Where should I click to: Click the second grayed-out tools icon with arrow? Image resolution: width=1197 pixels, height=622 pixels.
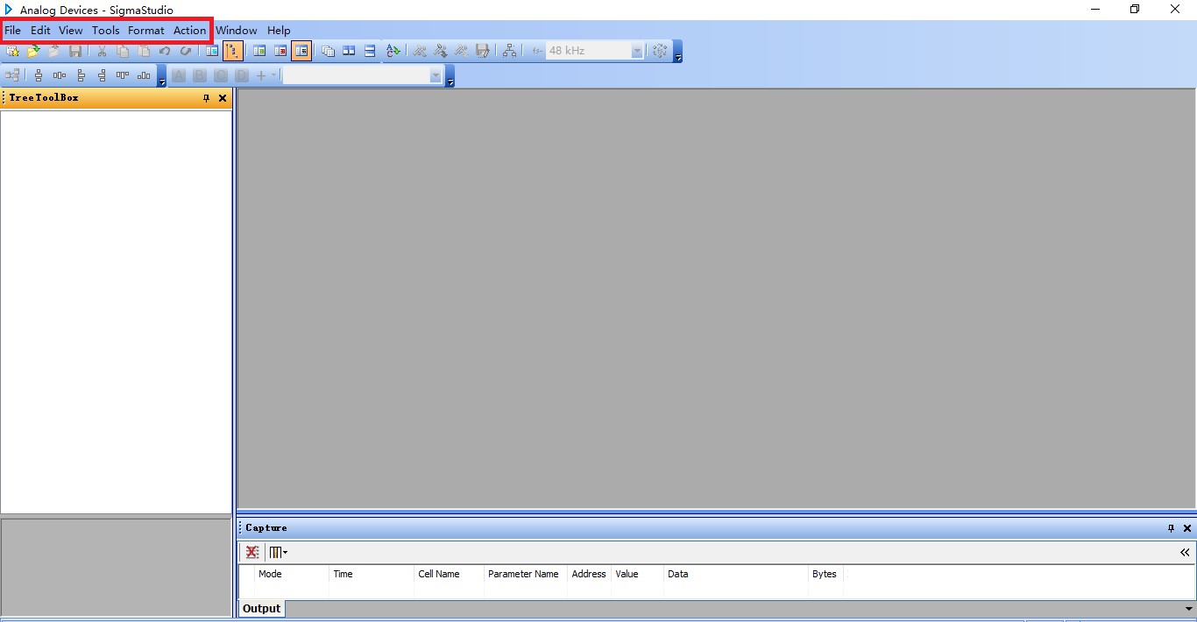pos(441,51)
